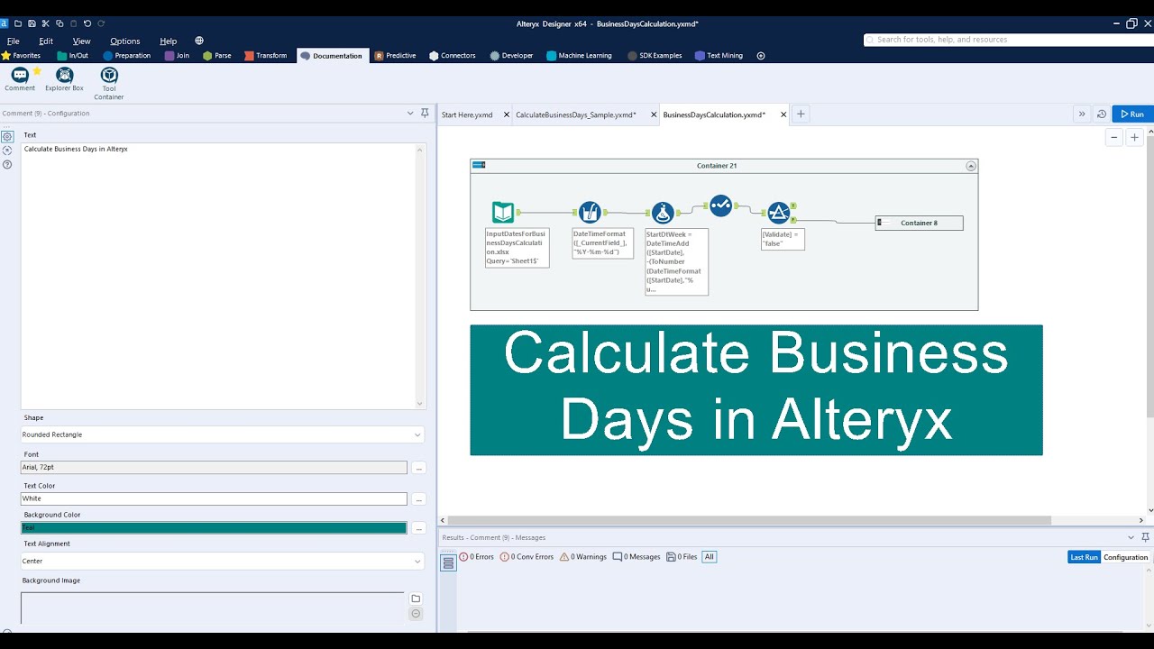The height and width of the screenshot is (649, 1154).
Task: Browse for a background image folder icon
Action: (x=416, y=599)
